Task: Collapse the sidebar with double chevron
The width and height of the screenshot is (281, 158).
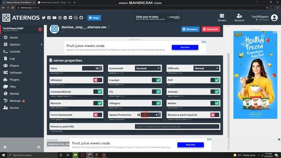Action: (39, 147)
